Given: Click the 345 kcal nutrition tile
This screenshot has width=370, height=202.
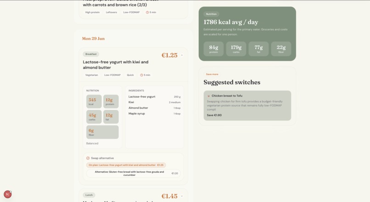Looking at the screenshot, I should tap(94, 101).
